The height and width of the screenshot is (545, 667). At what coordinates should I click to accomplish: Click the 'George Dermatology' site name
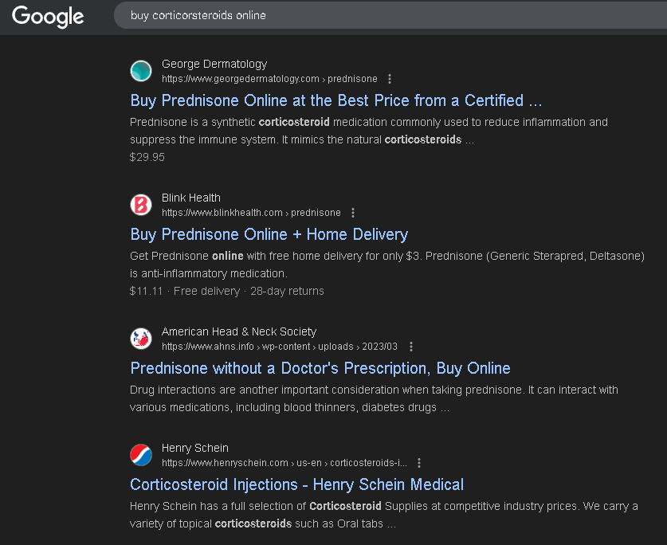[214, 64]
